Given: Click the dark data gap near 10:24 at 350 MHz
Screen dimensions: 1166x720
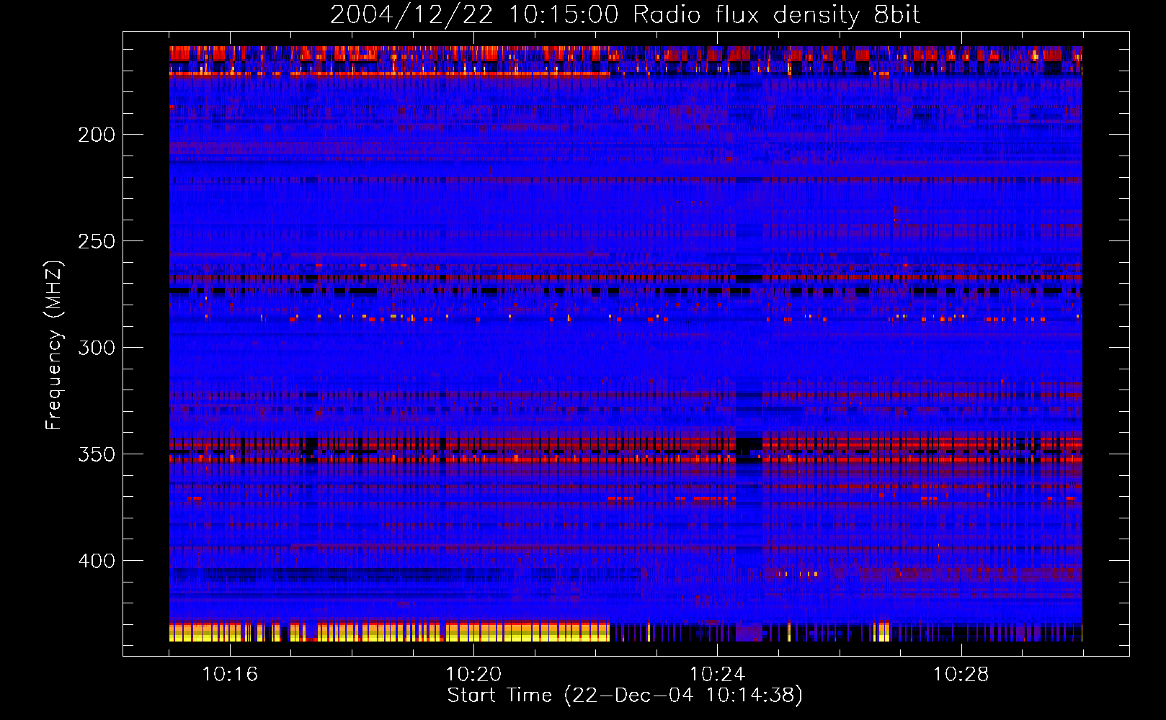Looking at the screenshot, I should tap(749, 444).
